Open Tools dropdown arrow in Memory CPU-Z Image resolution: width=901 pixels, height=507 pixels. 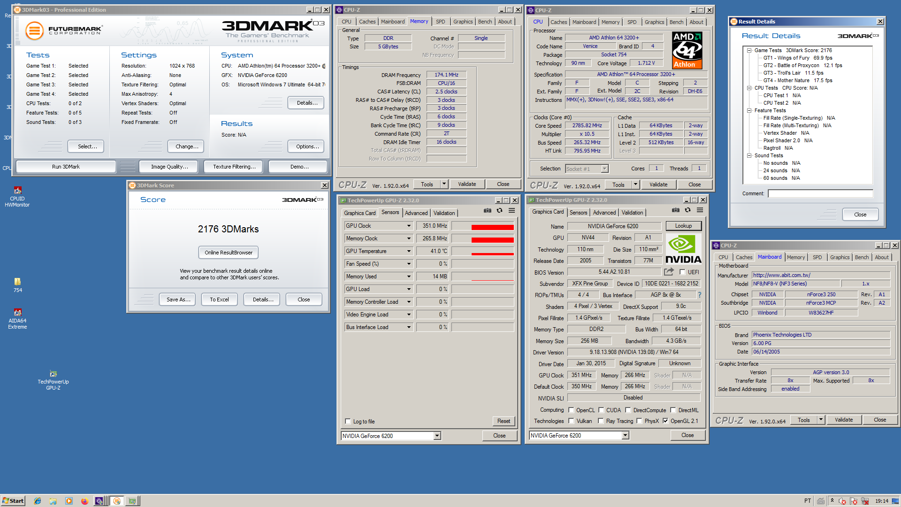coord(444,184)
